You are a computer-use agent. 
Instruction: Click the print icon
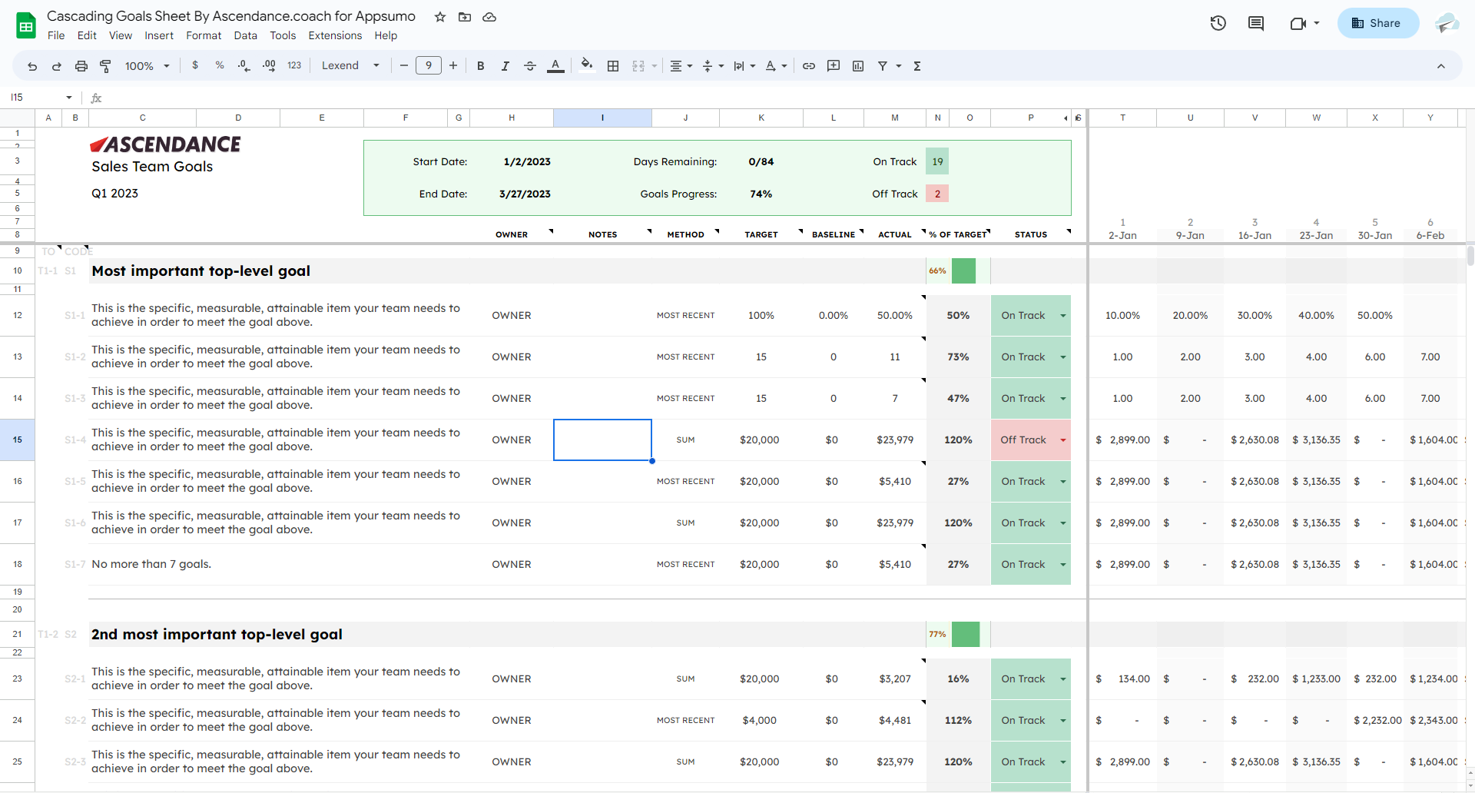coord(81,66)
